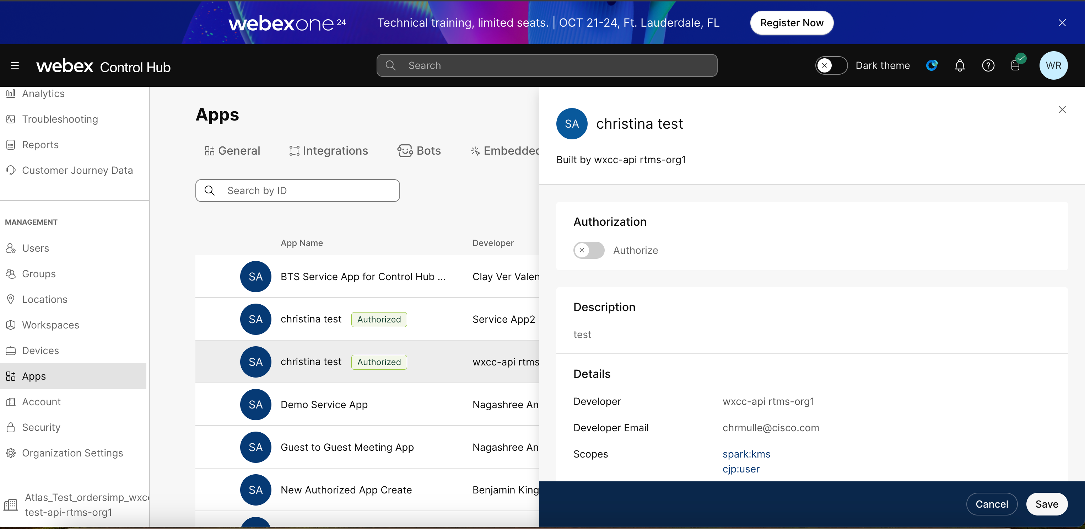Switch to the Bots tab

(x=419, y=151)
